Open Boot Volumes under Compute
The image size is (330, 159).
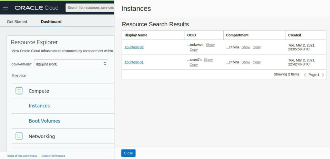click(x=44, y=121)
